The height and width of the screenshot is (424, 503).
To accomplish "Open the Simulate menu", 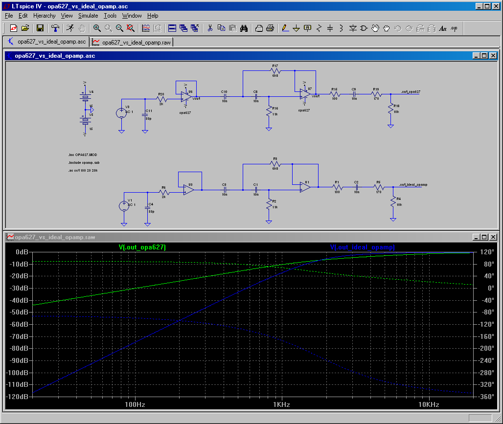I will (x=88, y=15).
